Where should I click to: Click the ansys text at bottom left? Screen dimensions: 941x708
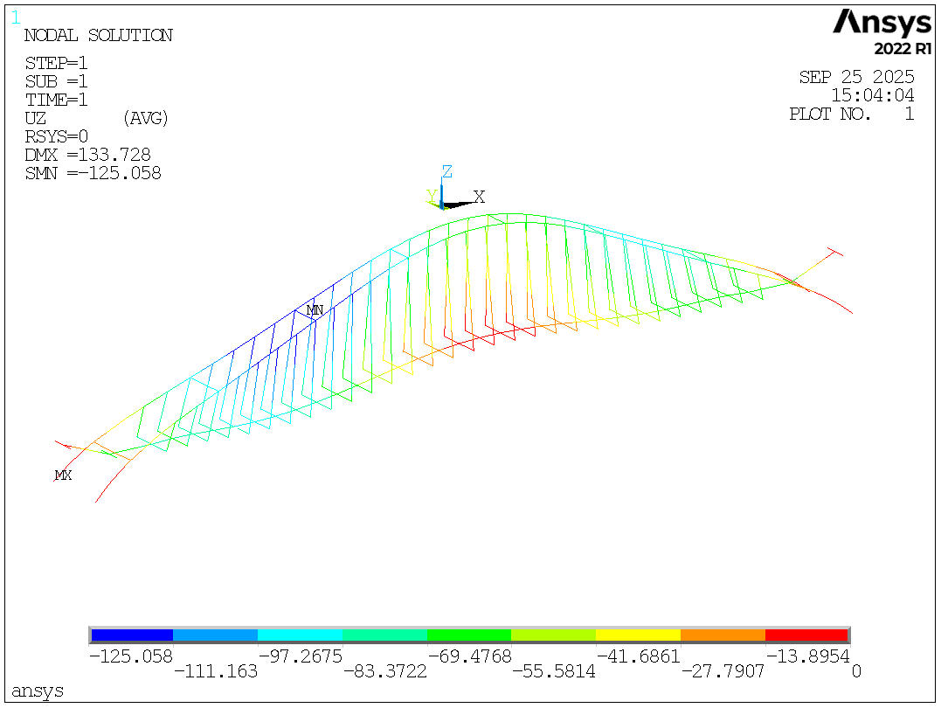(38, 691)
